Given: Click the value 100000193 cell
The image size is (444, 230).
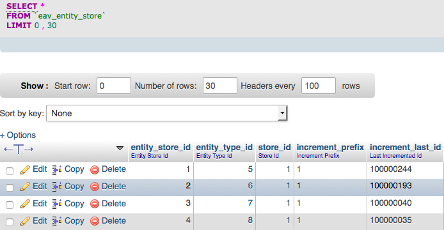Looking at the screenshot, I should (x=391, y=186).
